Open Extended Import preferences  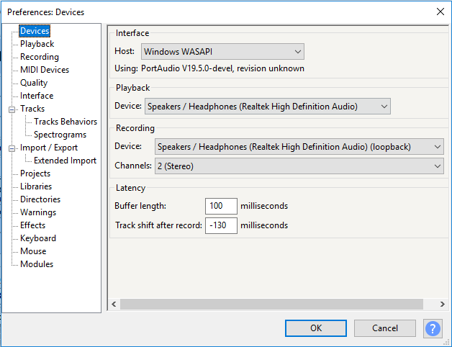65,161
